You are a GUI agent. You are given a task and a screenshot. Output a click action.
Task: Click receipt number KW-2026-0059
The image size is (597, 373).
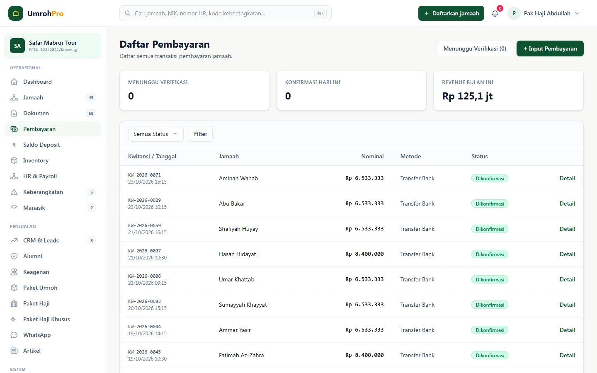(145, 225)
